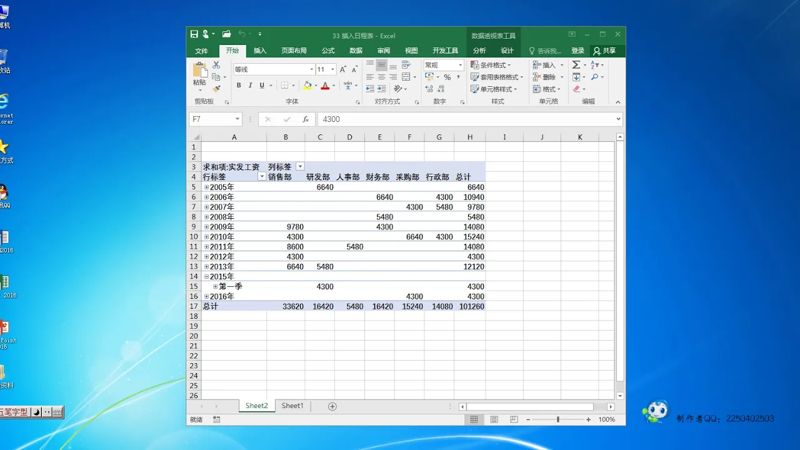Click the Find and Select magnifier icon
Image resolution: width=800 pixels, height=450 pixels.
(594, 77)
